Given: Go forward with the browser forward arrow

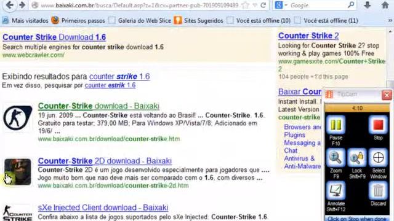Looking at the screenshot, I should click(22, 5).
